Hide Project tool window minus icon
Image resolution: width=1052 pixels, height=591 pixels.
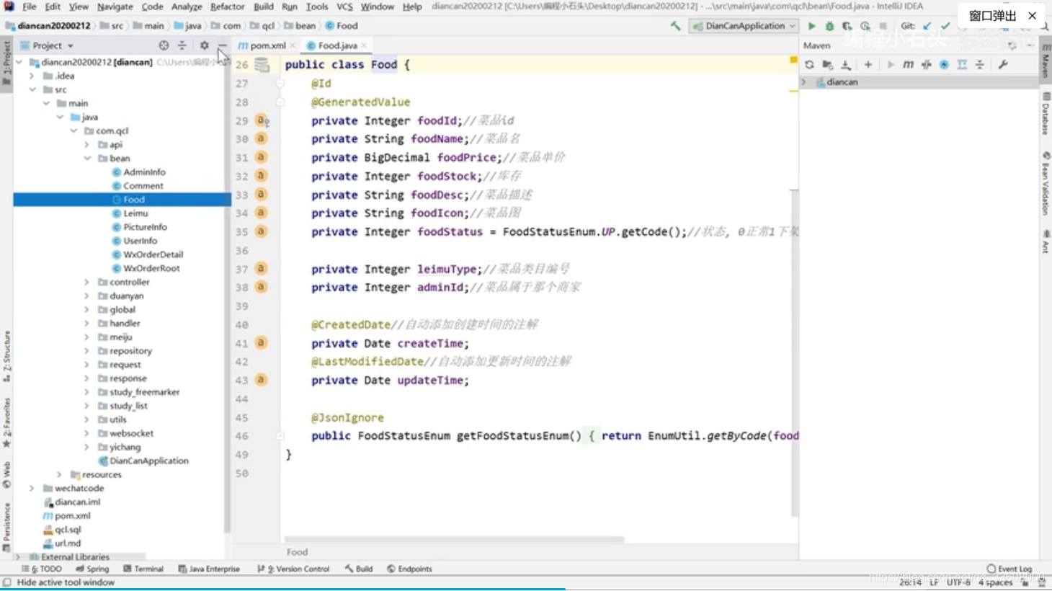coord(222,45)
